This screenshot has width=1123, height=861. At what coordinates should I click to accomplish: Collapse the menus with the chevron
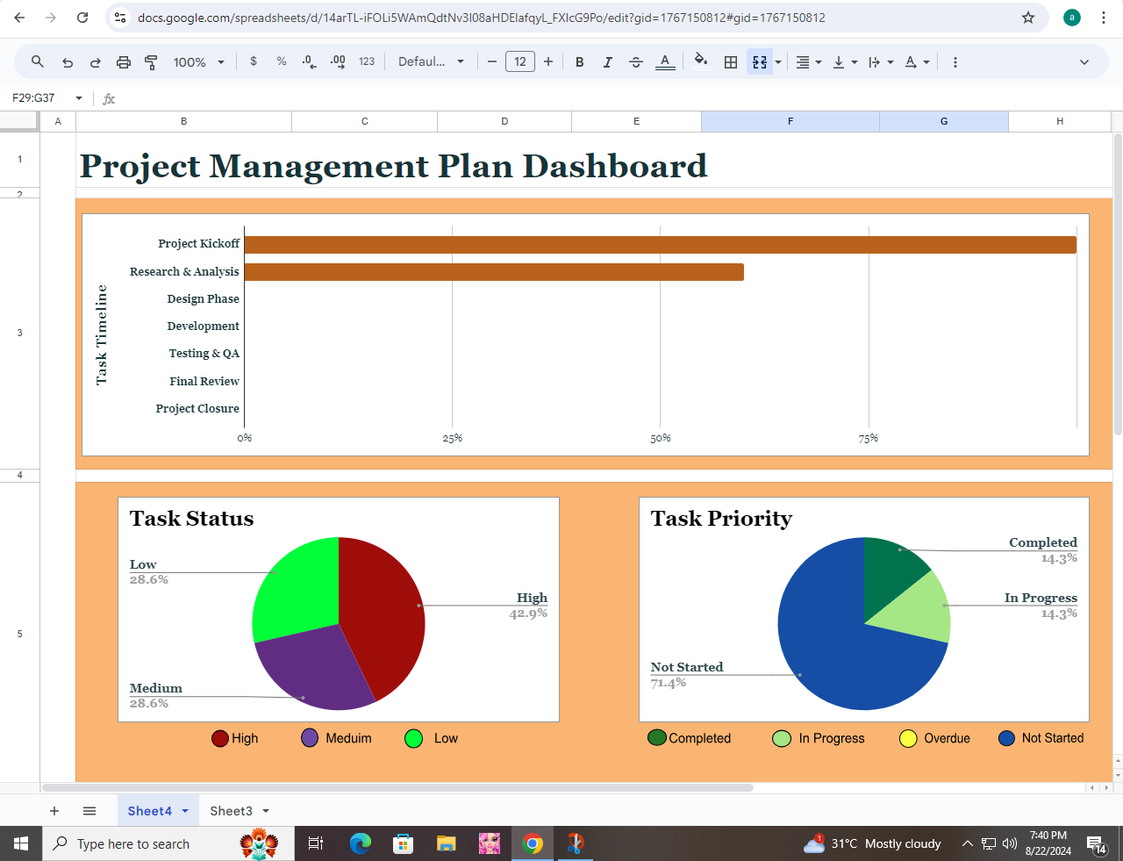pyautogui.click(x=1084, y=62)
